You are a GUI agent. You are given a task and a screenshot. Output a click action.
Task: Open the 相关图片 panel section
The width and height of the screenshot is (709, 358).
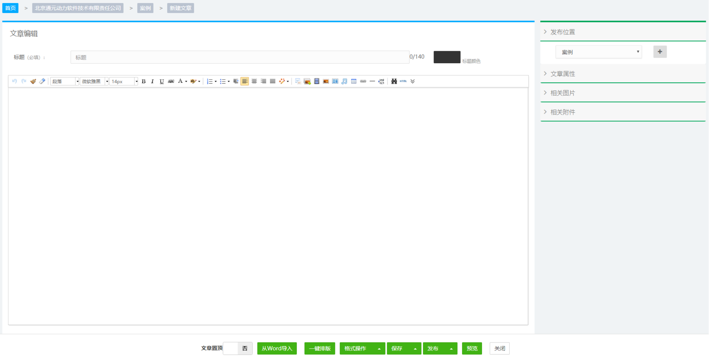(563, 93)
